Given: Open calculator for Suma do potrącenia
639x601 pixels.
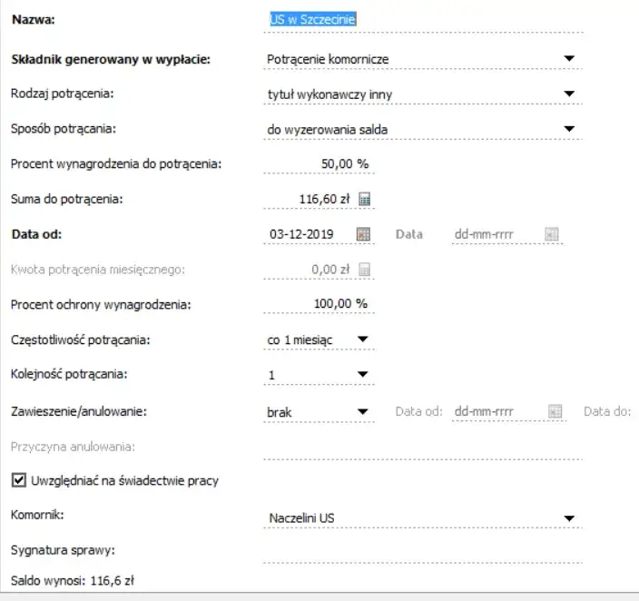Looking at the screenshot, I should (x=365, y=199).
